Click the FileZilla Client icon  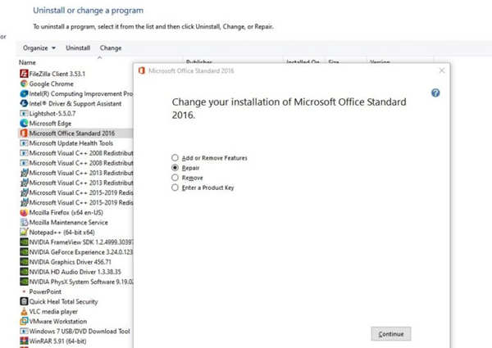23,73
